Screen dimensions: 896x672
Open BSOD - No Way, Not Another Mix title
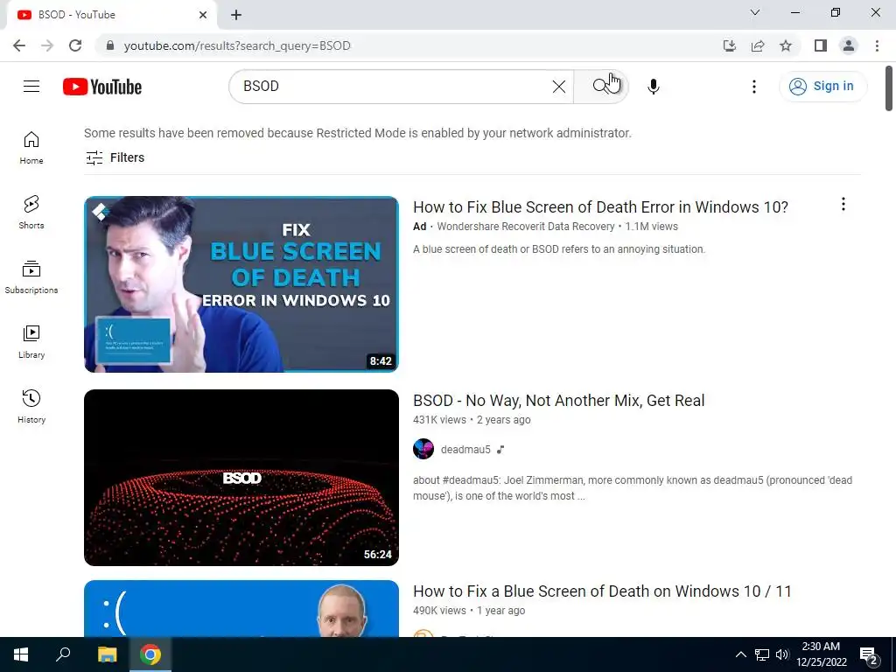click(x=558, y=401)
